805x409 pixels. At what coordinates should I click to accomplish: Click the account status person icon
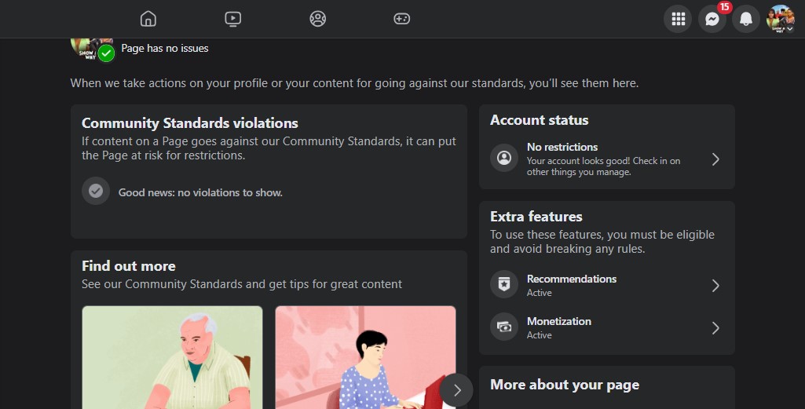(x=504, y=158)
